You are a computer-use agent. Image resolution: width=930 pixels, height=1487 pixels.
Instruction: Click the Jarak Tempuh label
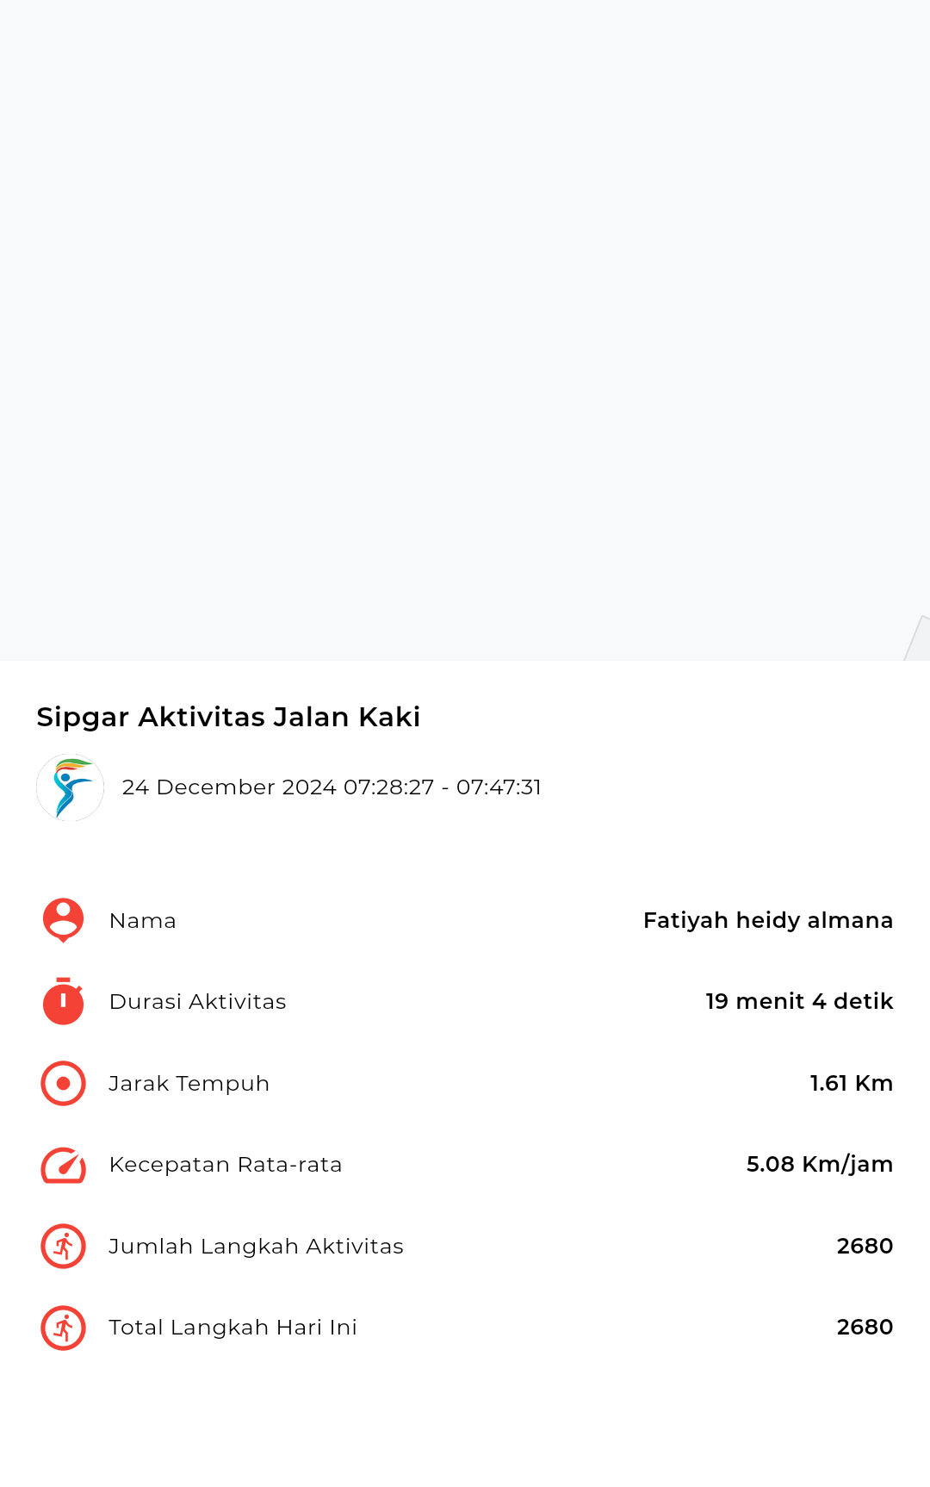pyautogui.click(x=189, y=1084)
